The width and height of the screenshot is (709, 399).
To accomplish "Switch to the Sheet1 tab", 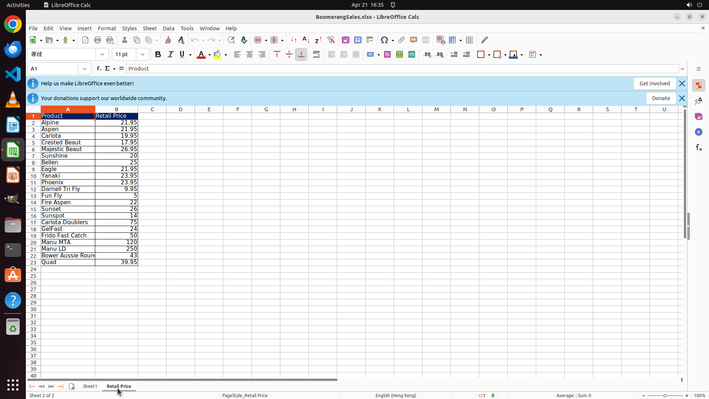I will (90, 386).
